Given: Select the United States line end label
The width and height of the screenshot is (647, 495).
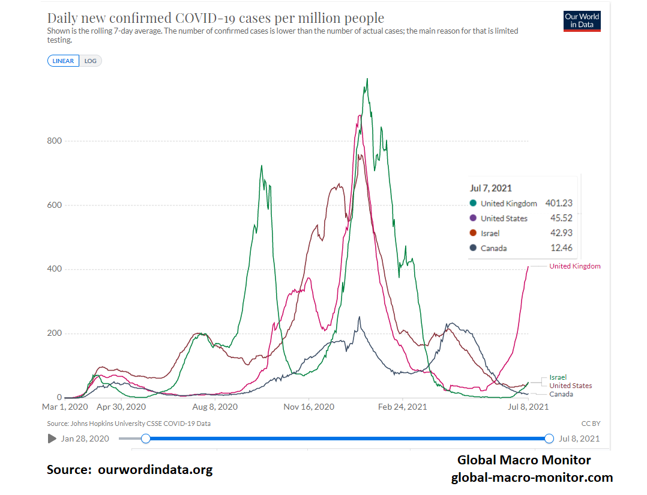Looking at the screenshot, I should coord(570,386).
